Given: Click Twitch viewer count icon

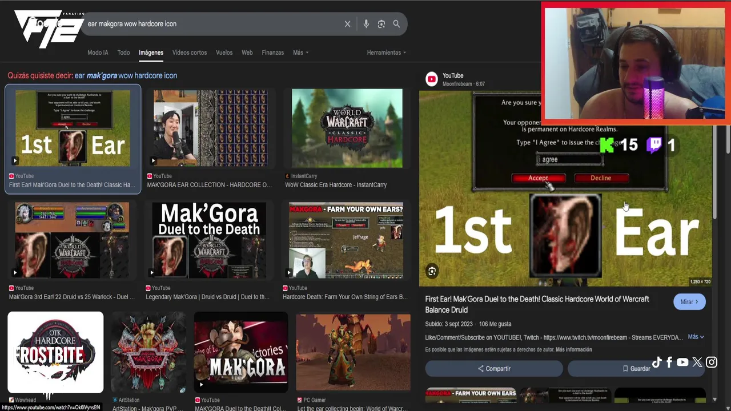Looking at the screenshot, I should [654, 145].
